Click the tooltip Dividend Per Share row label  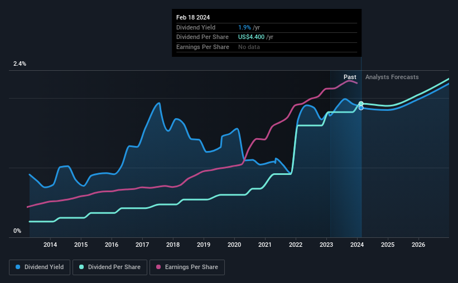pos(203,37)
